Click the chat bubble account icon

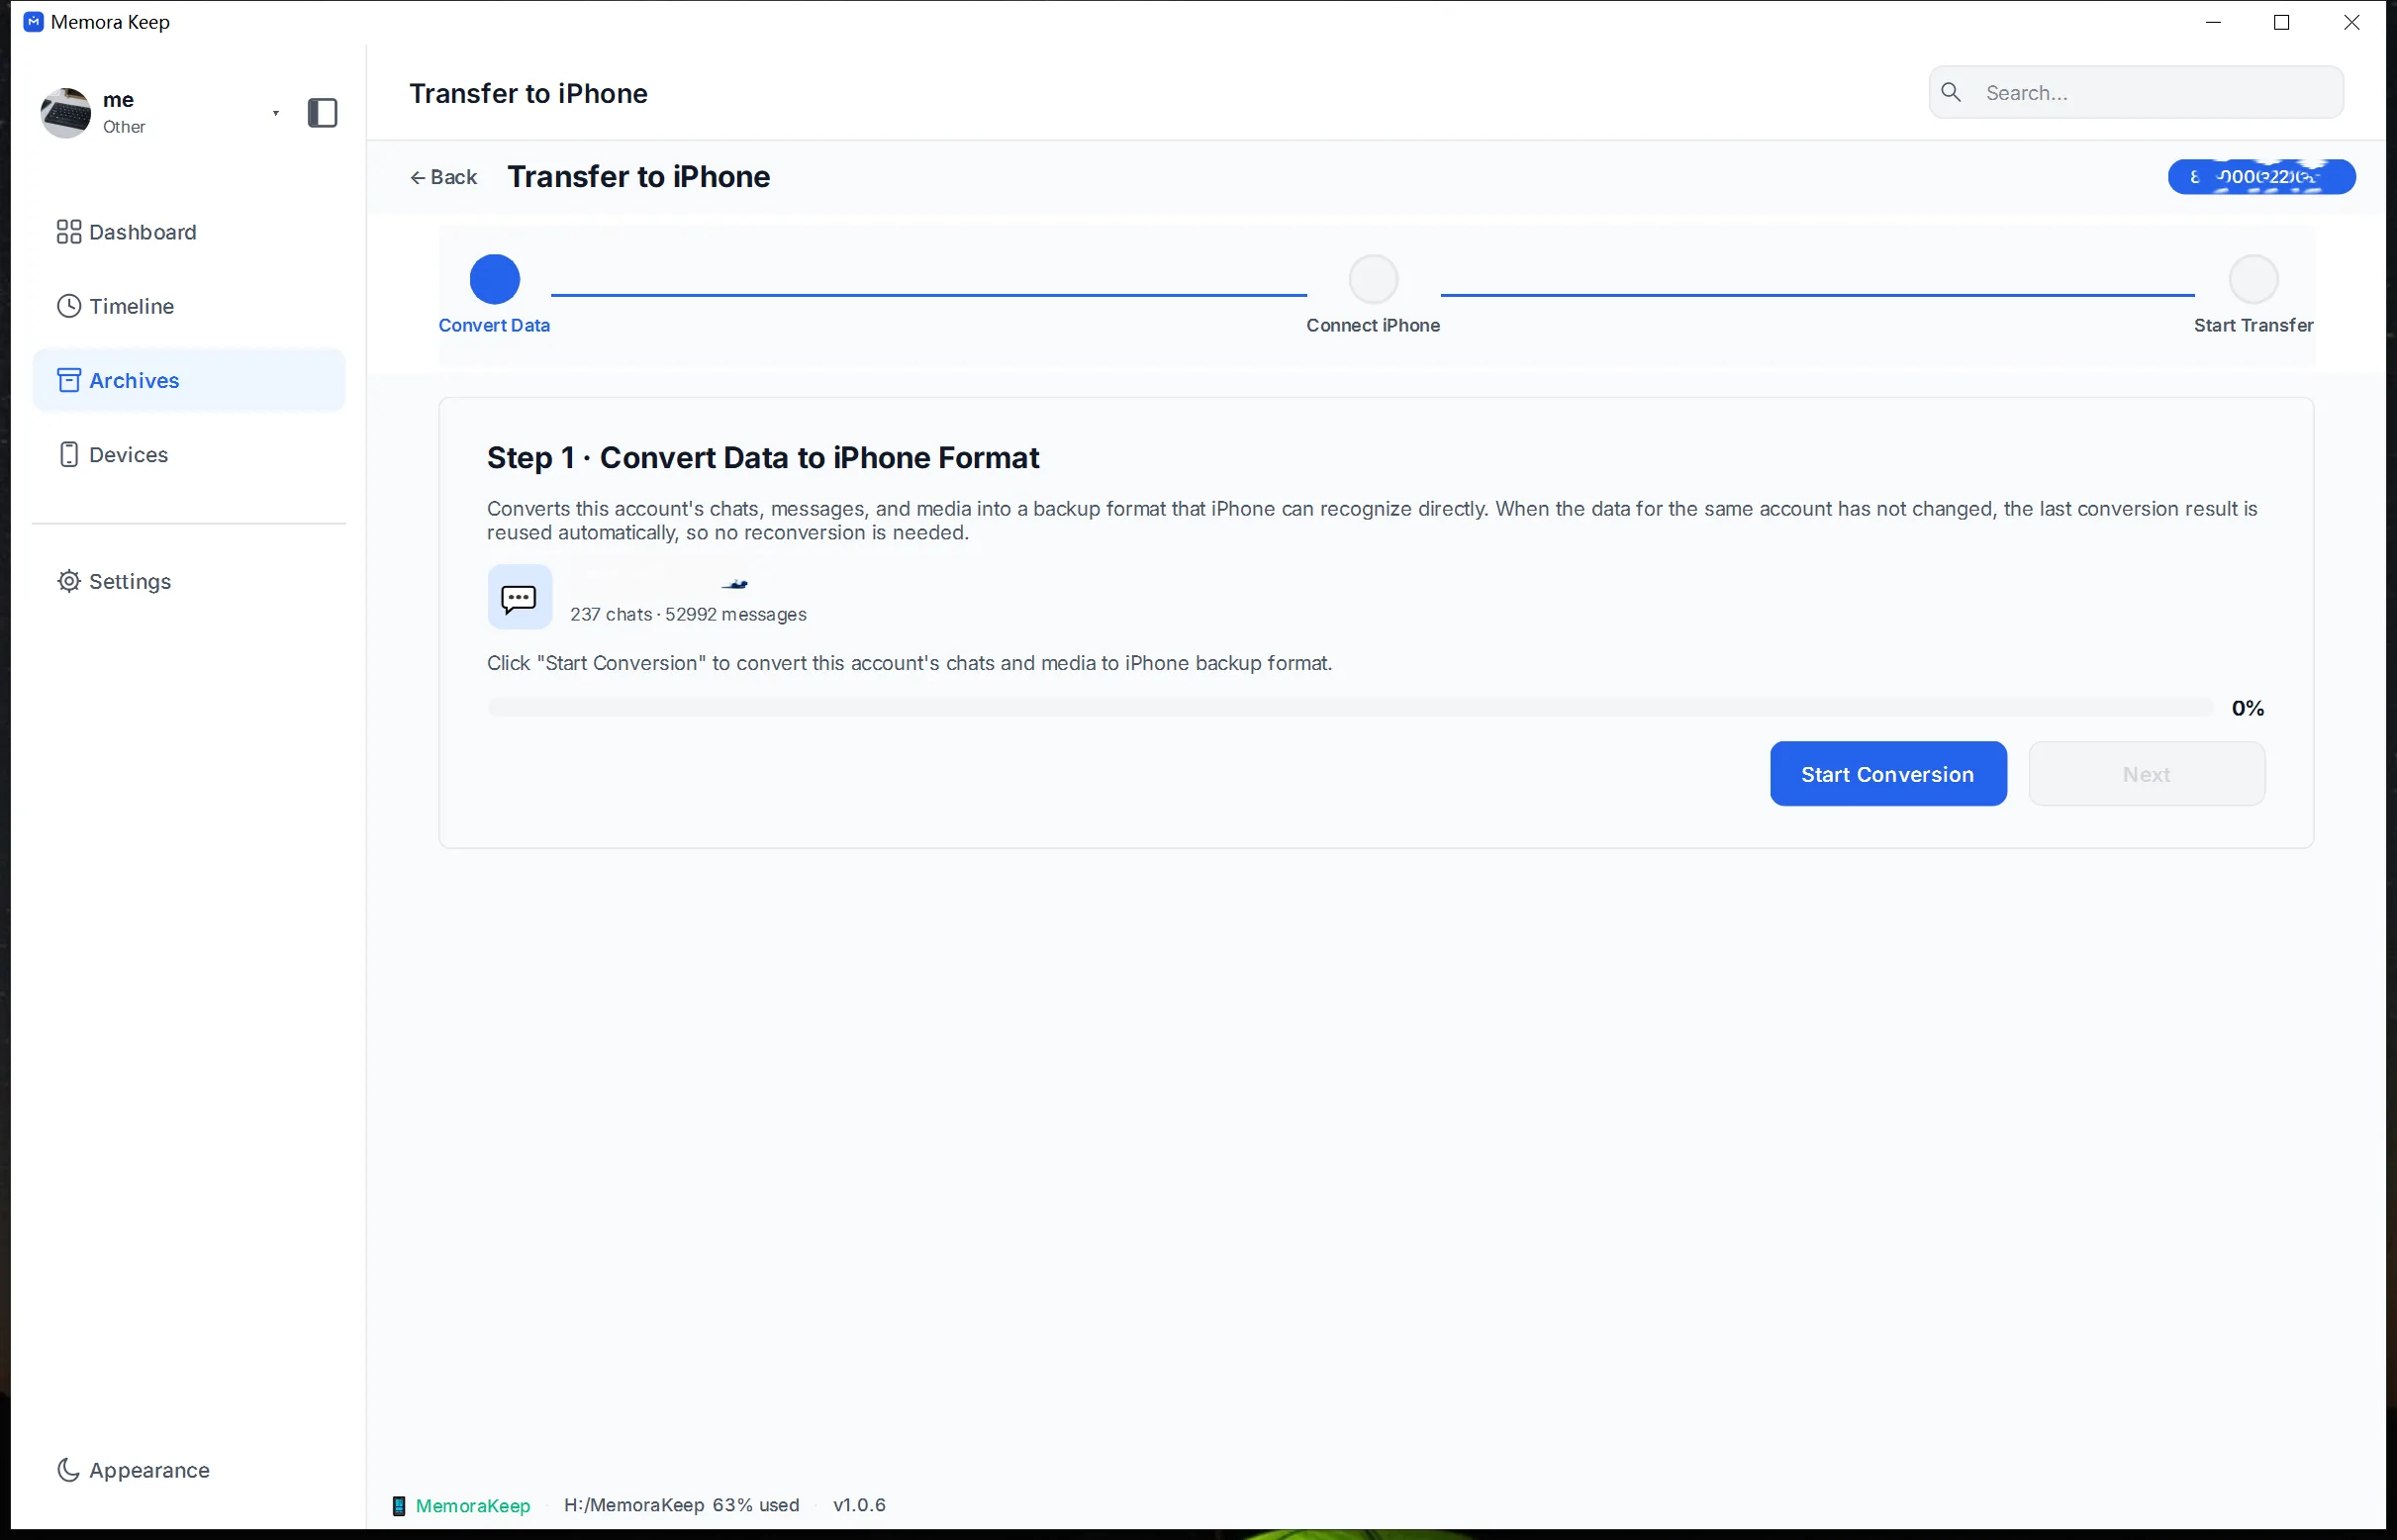coord(519,598)
